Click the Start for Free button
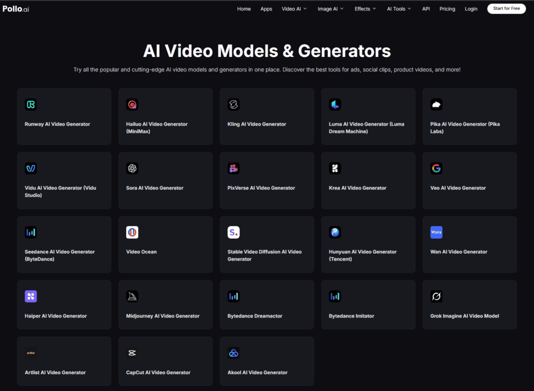Screen dimensions: 534x391 506,8
